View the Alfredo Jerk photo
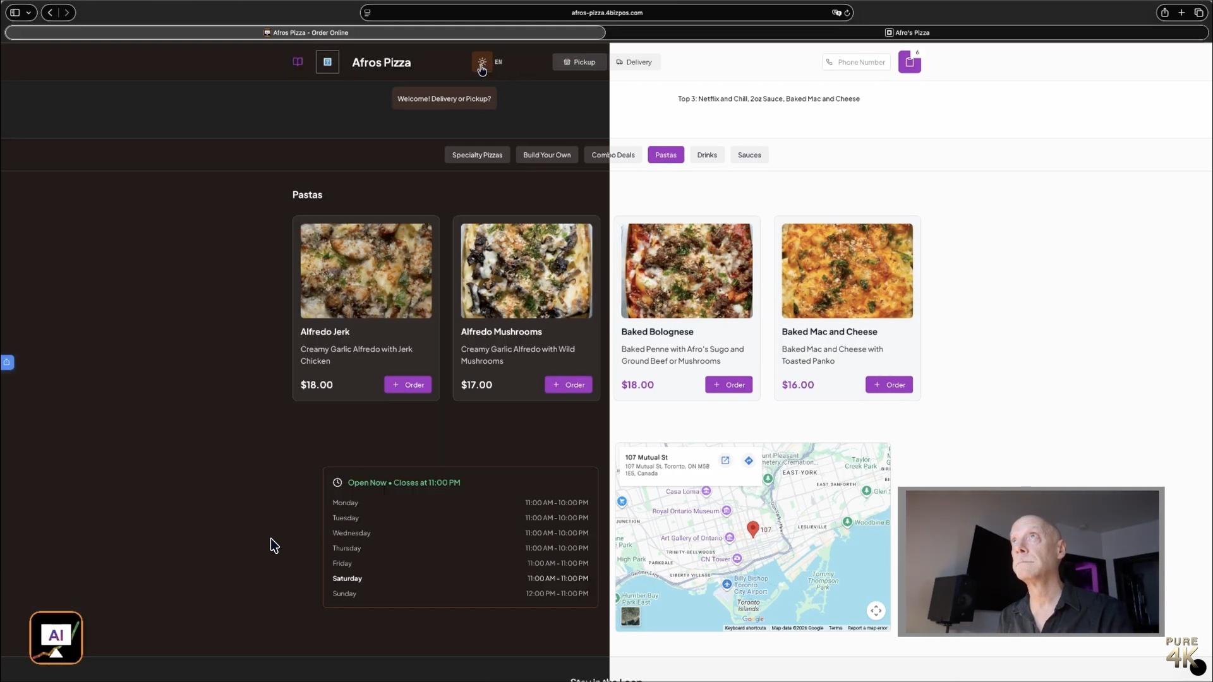Viewport: 1213px width, 682px height. (x=366, y=271)
